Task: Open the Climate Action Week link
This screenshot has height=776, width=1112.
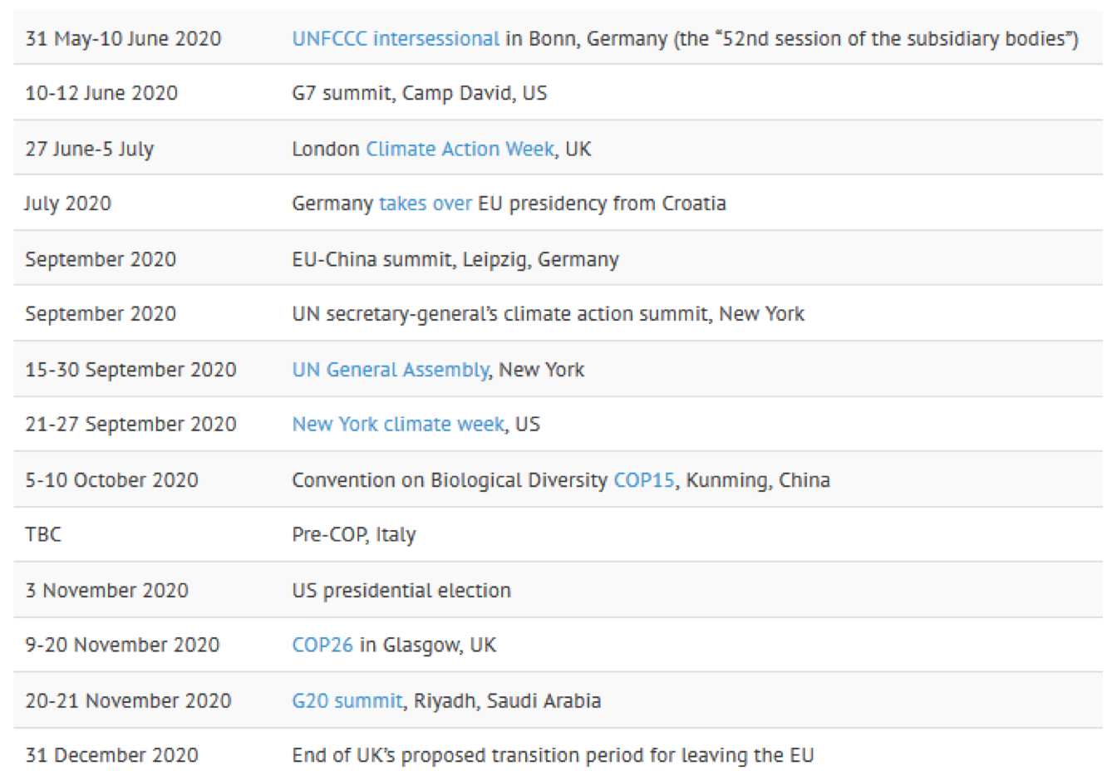Action: [460, 149]
